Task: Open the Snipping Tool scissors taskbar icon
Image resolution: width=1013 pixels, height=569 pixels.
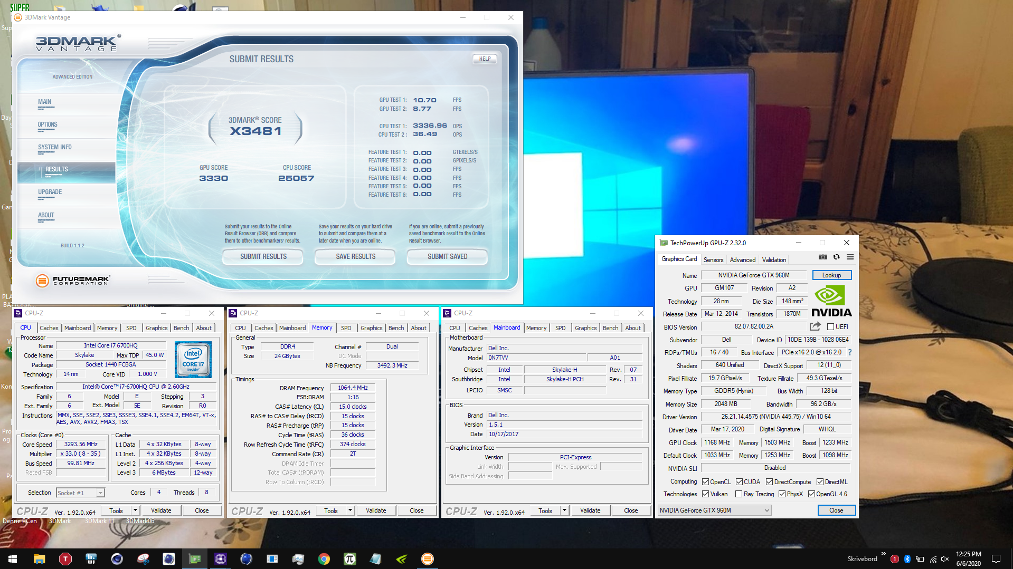Action: pyautogui.click(x=143, y=559)
